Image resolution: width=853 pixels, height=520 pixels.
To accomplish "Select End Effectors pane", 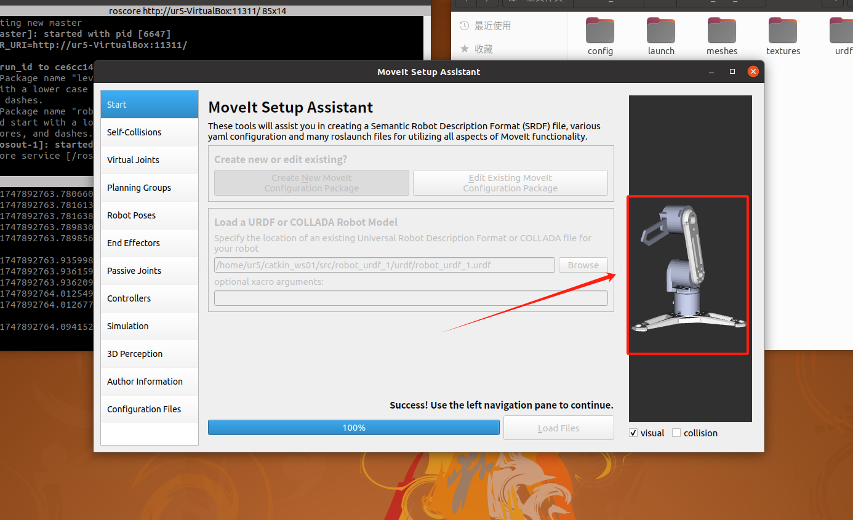I will 150,243.
